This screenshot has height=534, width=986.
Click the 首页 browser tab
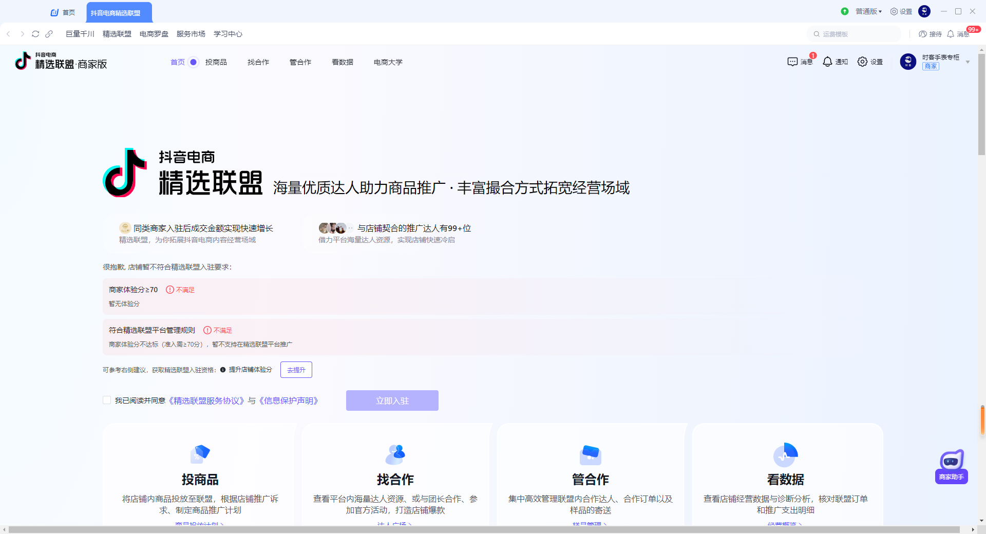click(x=63, y=13)
